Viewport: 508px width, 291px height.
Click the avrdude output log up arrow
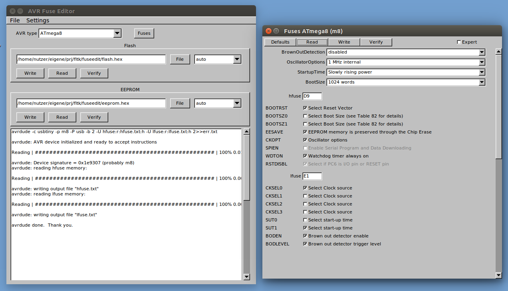point(247,132)
